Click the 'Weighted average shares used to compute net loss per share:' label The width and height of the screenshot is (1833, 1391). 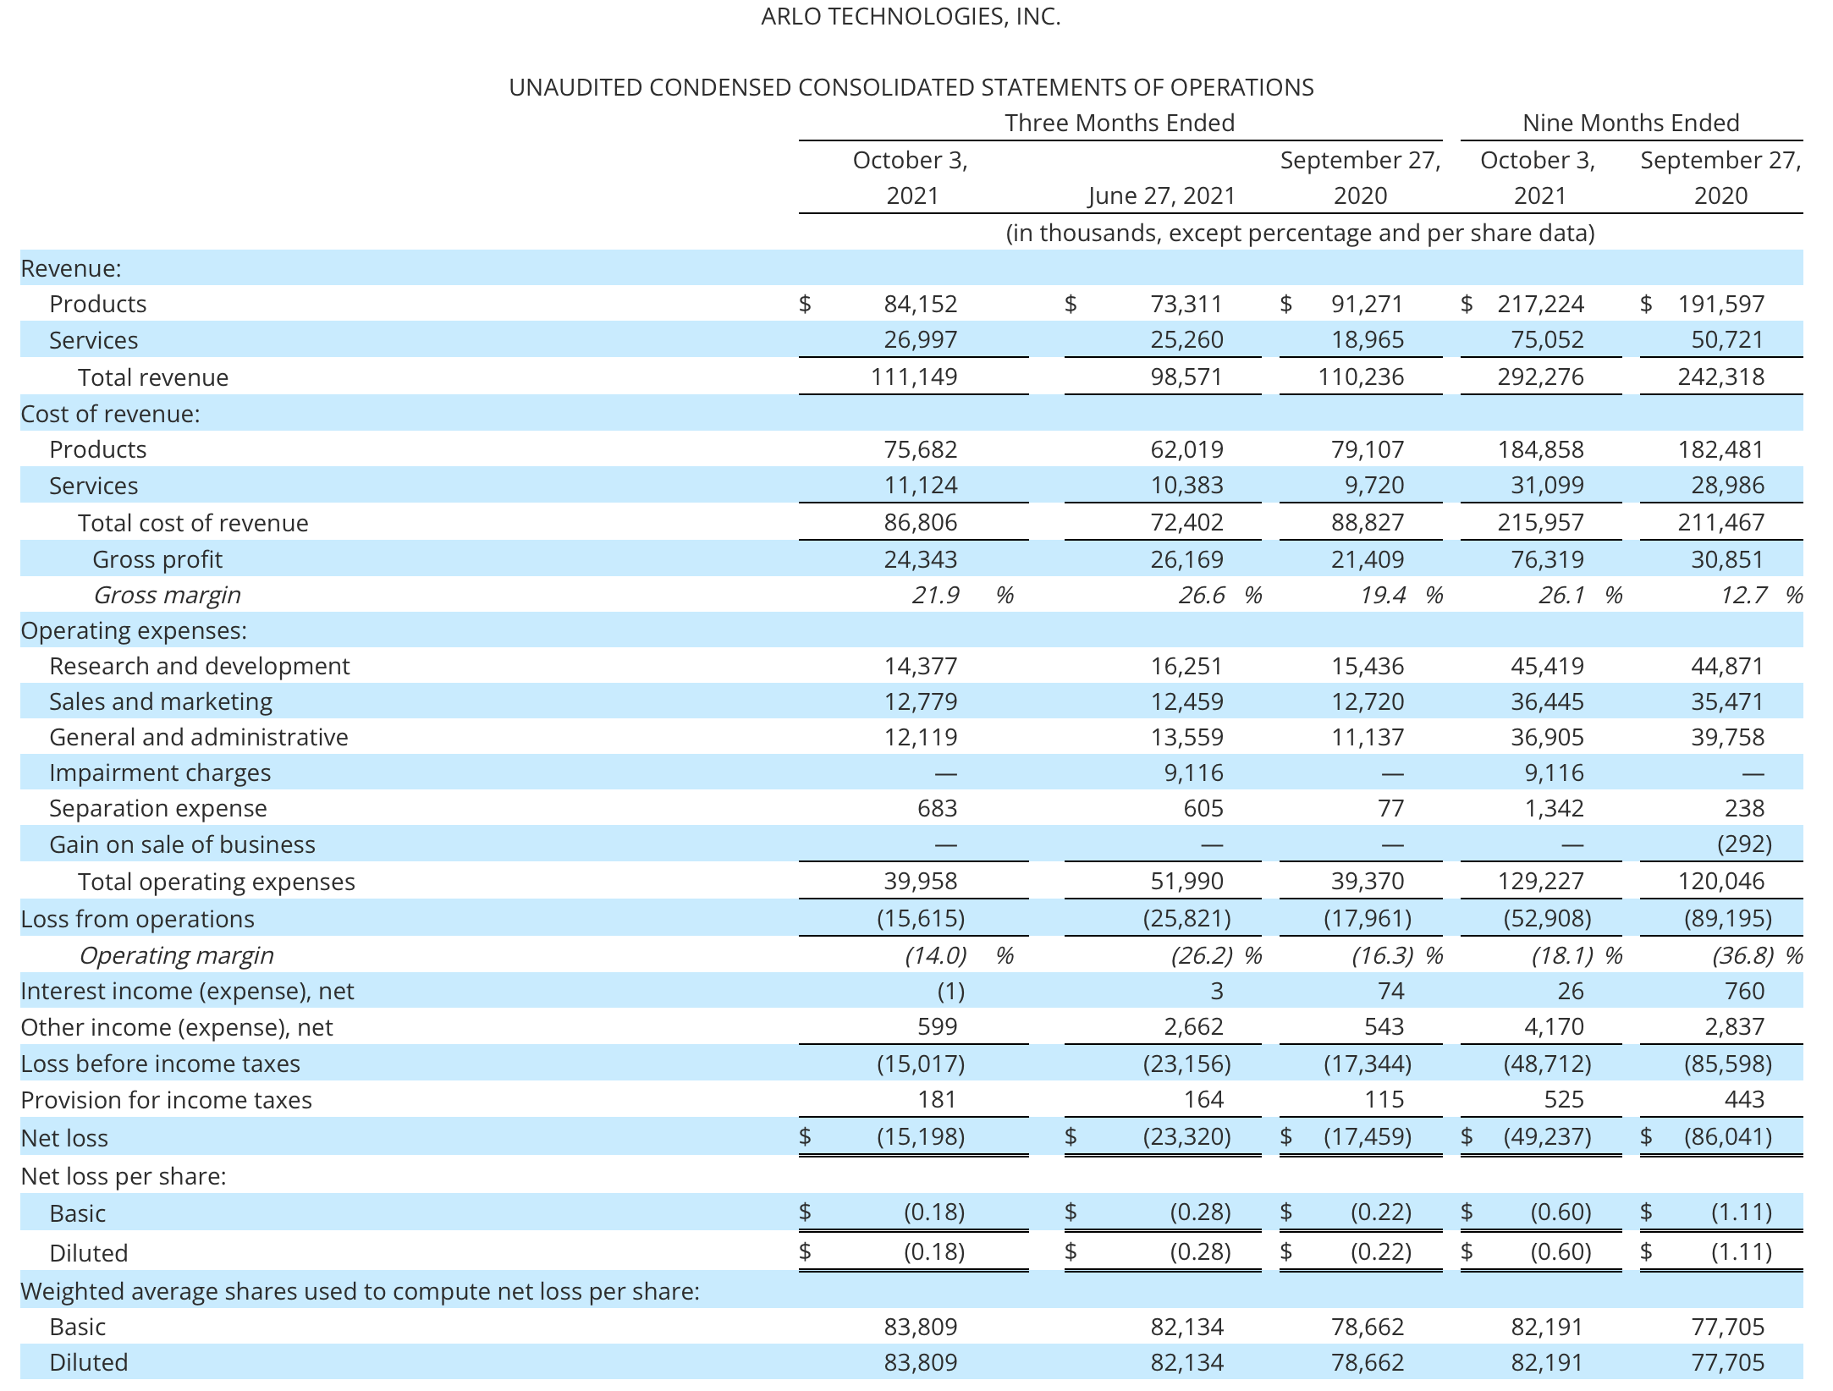pyautogui.click(x=360, y=1291)
